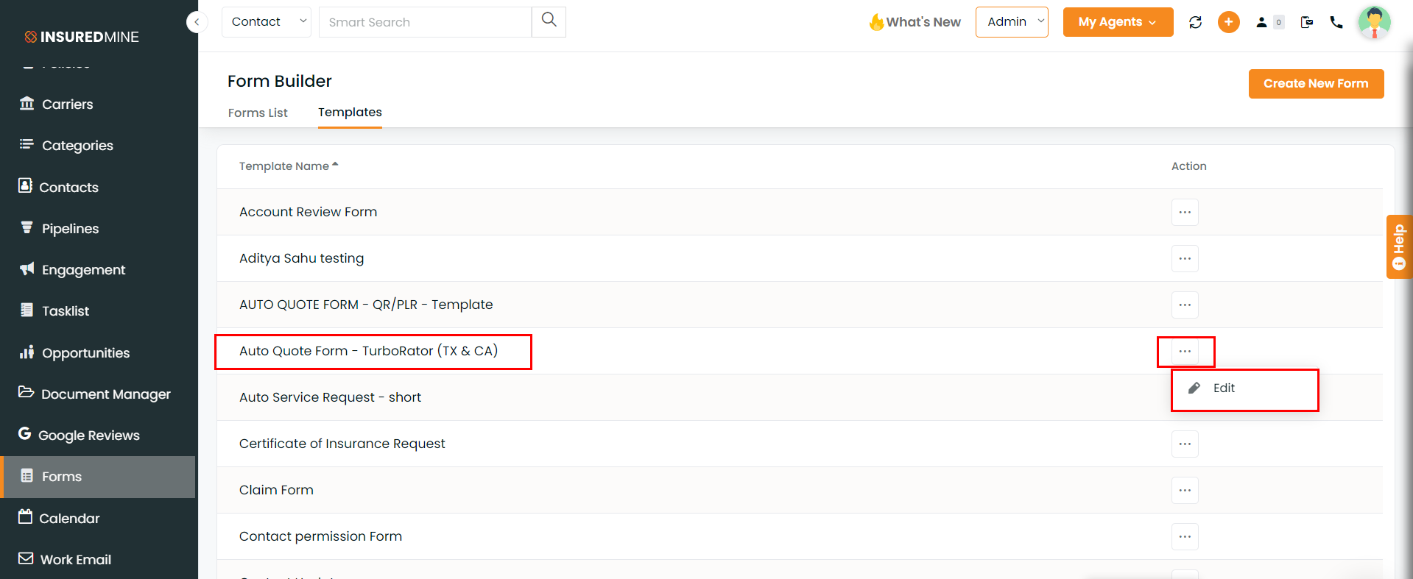The image size is (1413, 579).
Task: Click the InsuredMine logo
Action: [x=82, y=37]
